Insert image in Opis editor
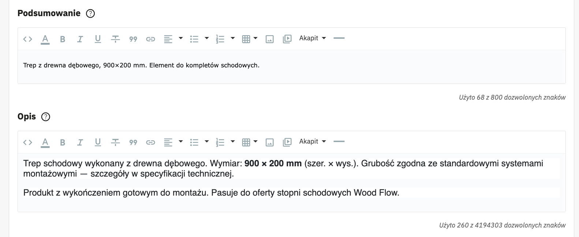 pos(270,142)
